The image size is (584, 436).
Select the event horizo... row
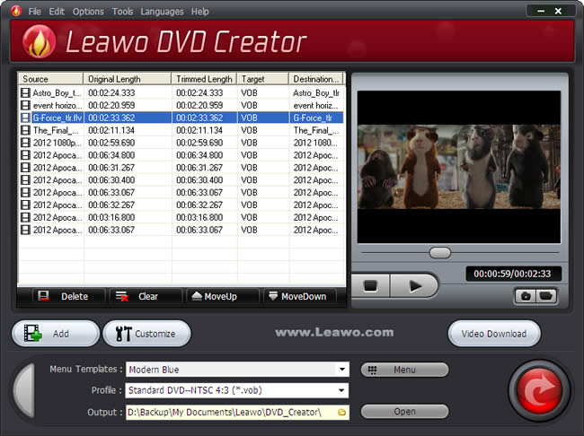tap(181, 105)
